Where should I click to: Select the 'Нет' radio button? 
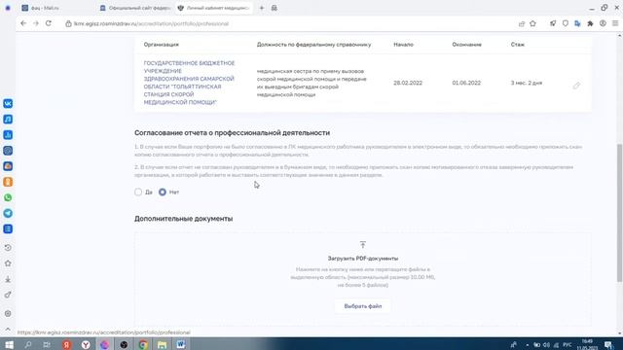coord(163,192)
